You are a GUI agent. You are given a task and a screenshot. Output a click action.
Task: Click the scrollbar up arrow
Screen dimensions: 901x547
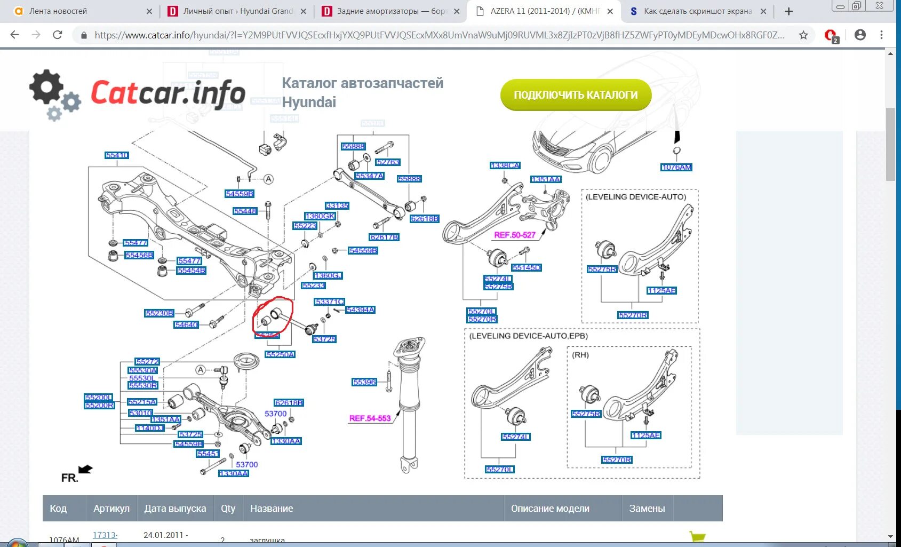coord(890,53)
